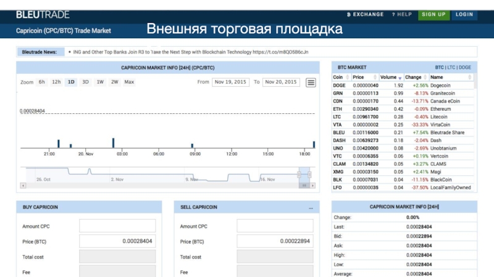Click the Sign Up button
The width and height of the screenshot is (494, 277).
[x=433, y=14]
